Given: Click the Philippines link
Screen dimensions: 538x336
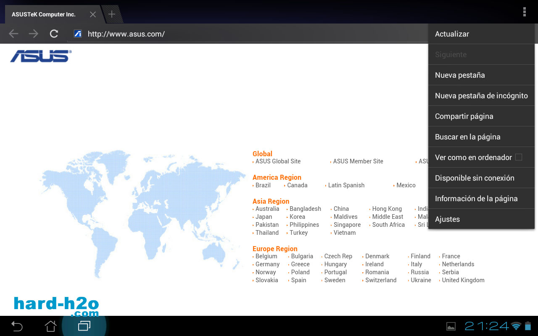Looking at the screenshot, I should point(304,225).
